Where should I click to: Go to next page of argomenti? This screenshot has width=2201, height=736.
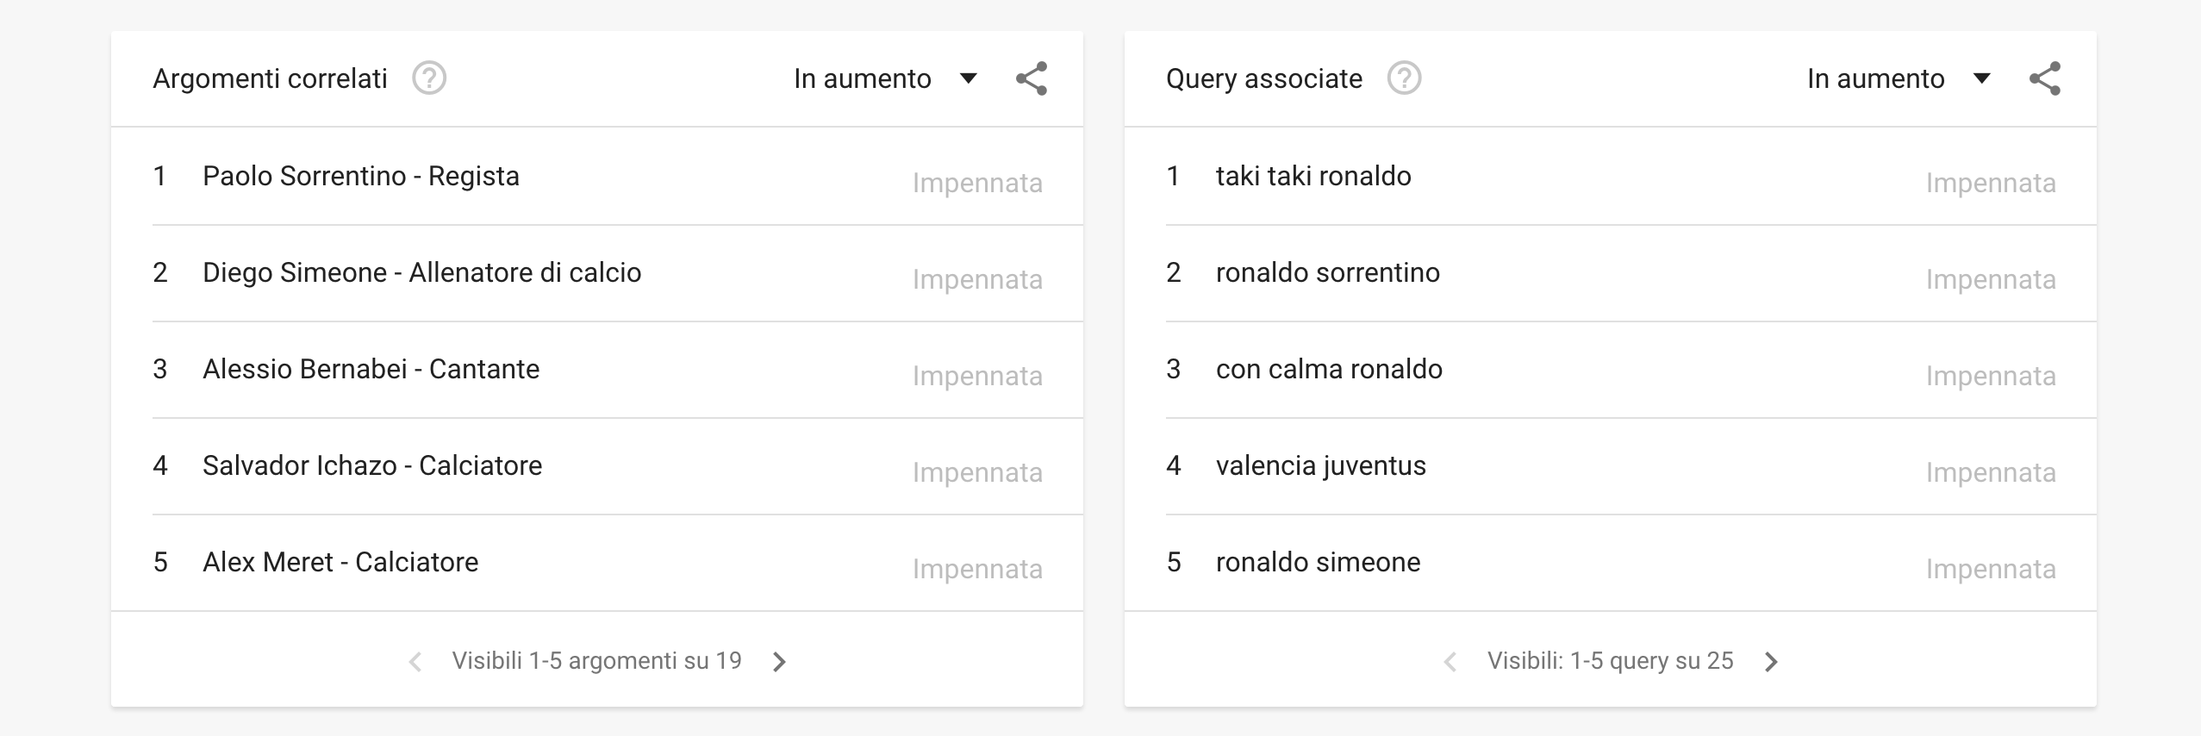(779, 661)
